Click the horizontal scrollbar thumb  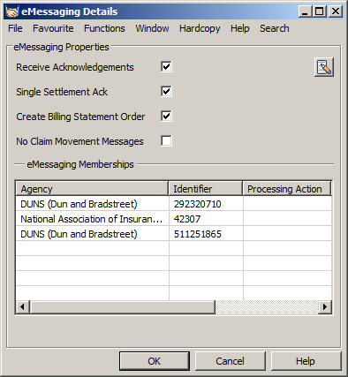pos(123,307)
